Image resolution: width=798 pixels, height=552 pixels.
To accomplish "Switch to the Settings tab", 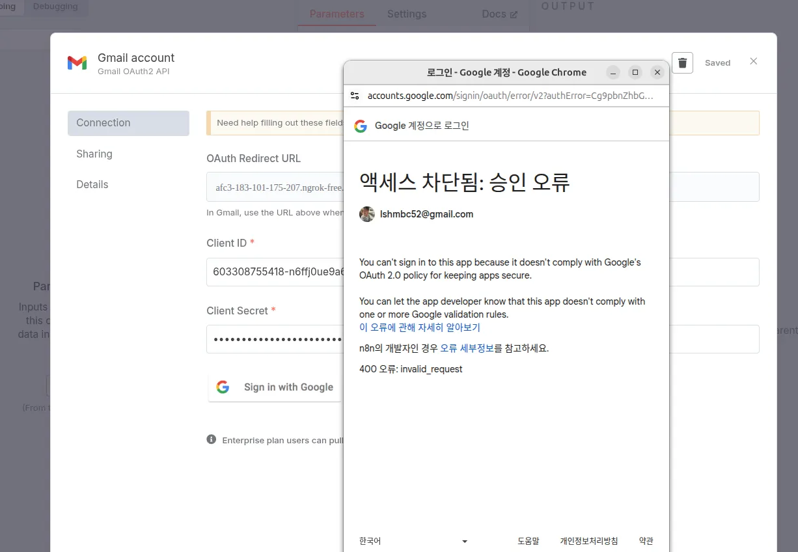I will tap(407, 14).
